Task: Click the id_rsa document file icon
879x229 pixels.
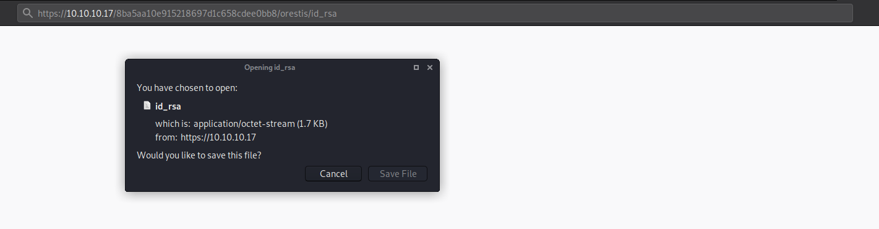Action: (147, 106)
